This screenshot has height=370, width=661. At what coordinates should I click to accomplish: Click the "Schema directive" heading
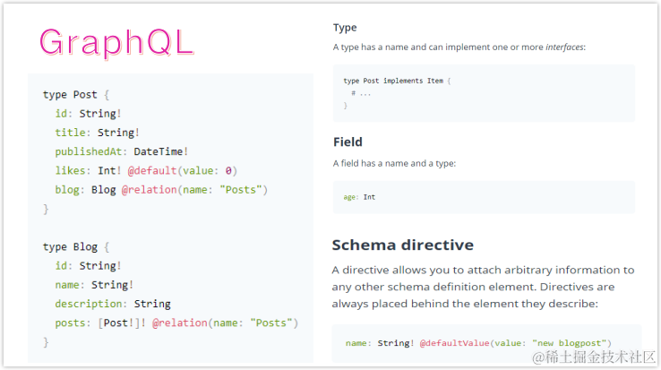pyautogui.click(x=402, y=245)
